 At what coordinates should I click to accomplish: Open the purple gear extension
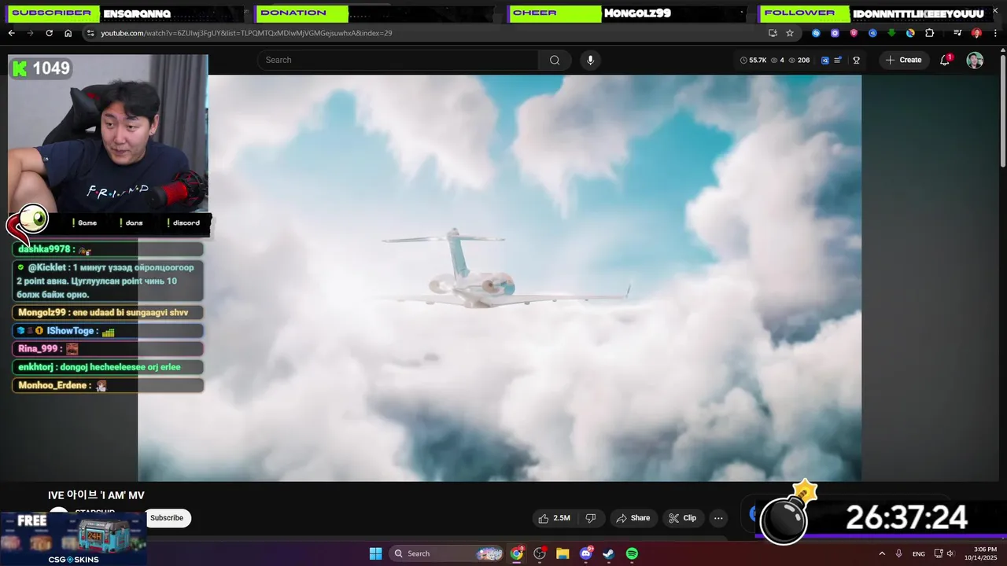tap(835, 33)
